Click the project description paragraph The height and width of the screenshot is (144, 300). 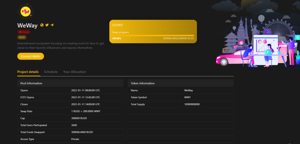[x=61, y=45]
